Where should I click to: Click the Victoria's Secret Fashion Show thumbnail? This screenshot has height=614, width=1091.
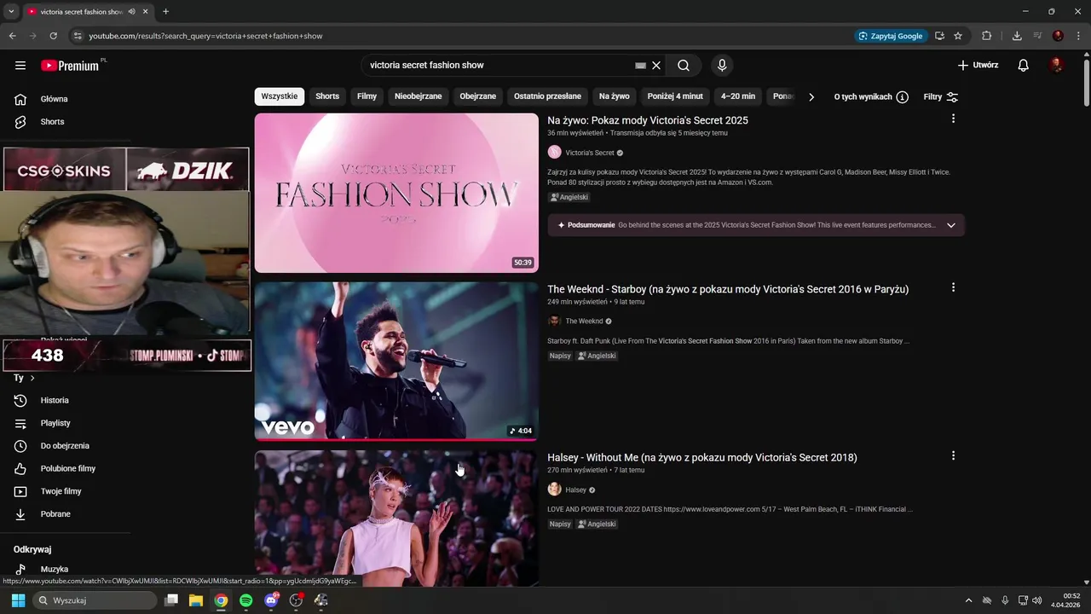click(396, 193)
